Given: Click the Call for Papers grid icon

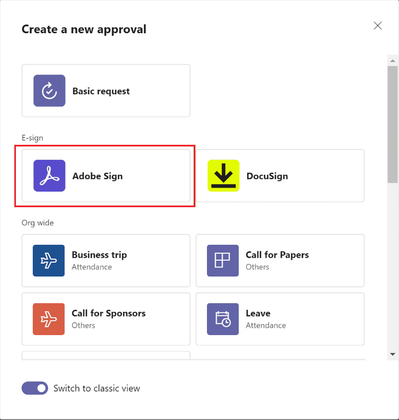Looking at the screenshot, I should point(223,261).
